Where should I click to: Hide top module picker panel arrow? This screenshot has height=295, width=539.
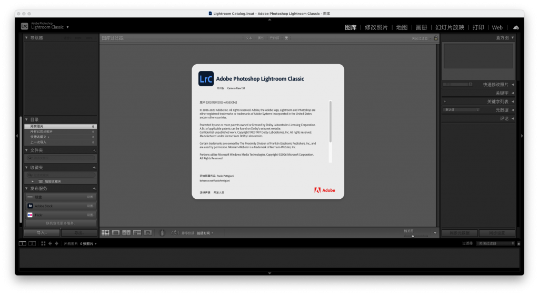point(269,19)
